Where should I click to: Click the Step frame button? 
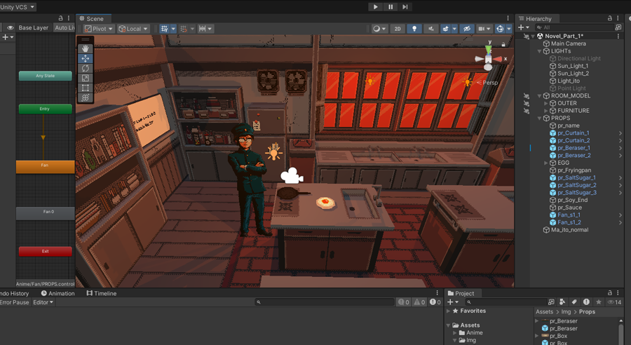click(405, 7)
